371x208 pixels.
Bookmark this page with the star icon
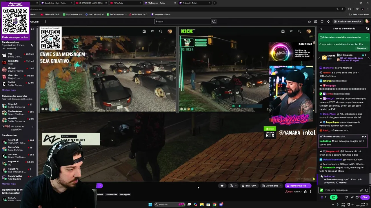pos(342,9)
